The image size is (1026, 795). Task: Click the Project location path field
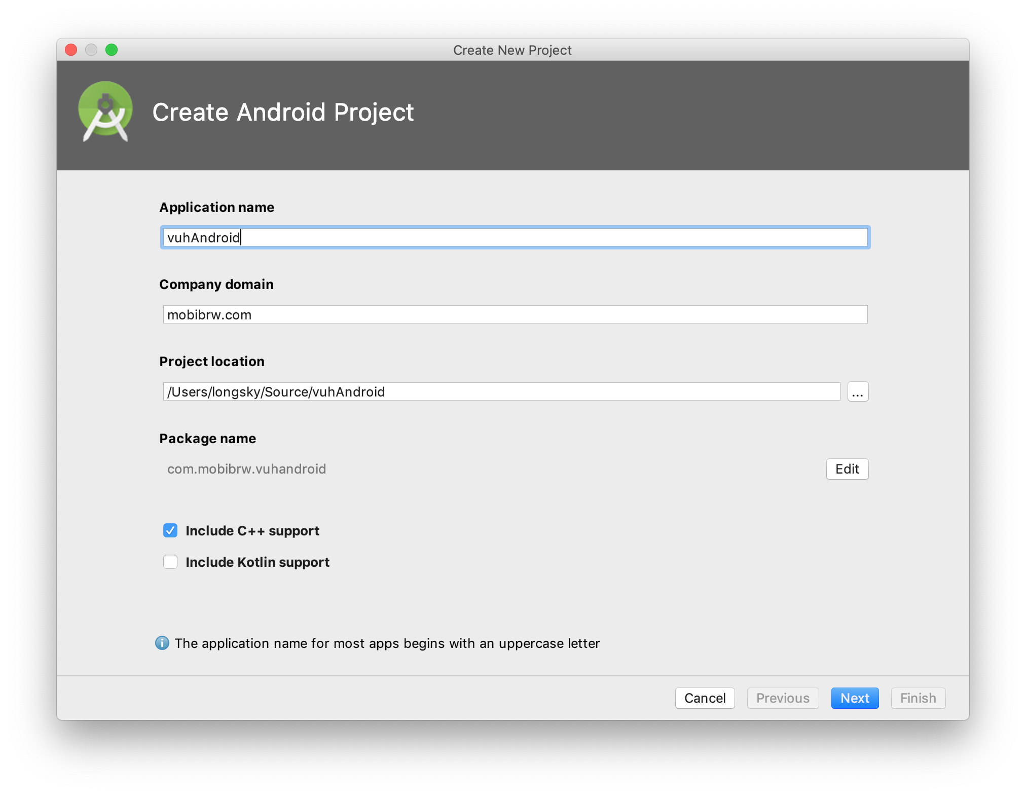(x=501, y=391)
